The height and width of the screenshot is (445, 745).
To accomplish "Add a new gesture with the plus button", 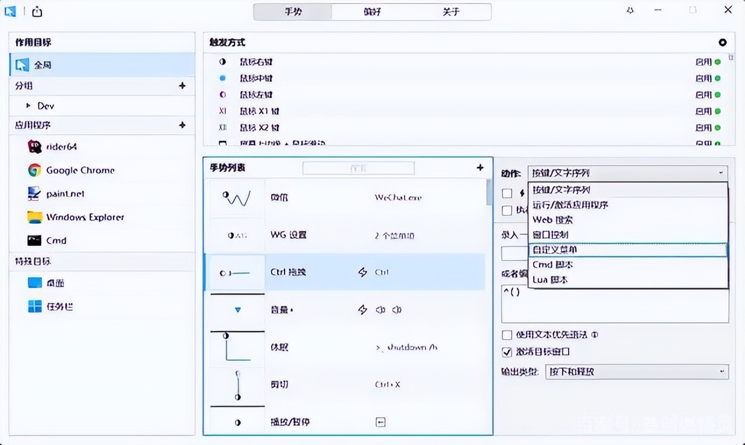I will (x=480, y=167).
